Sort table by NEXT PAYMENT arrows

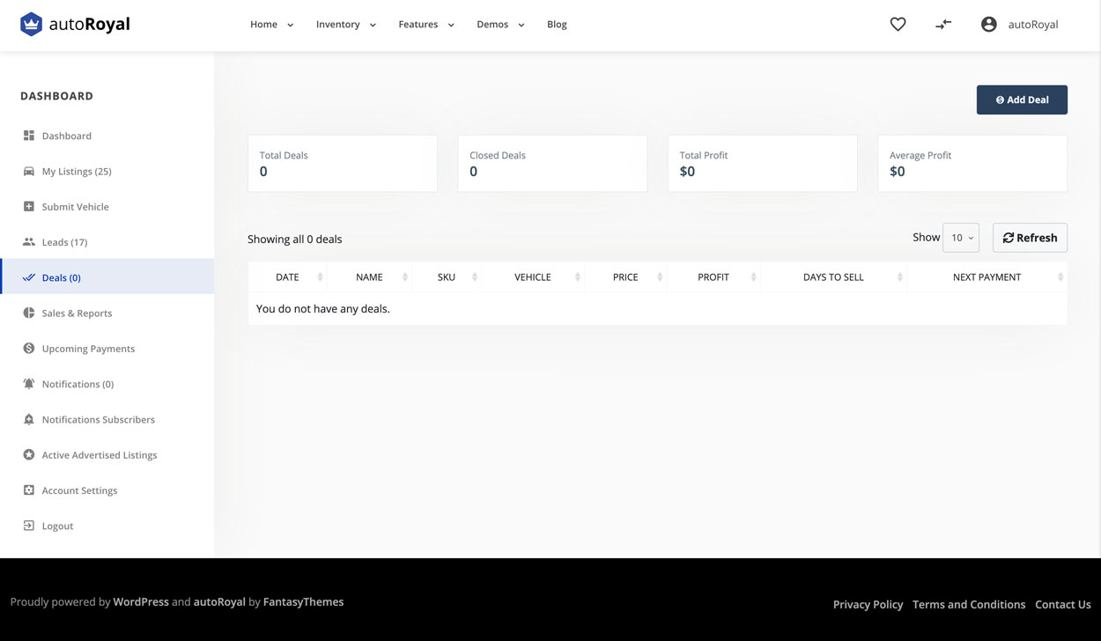[x=1060, y=277]
